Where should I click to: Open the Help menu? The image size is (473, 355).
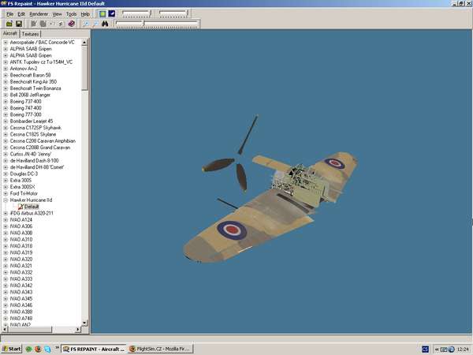[85, 14]
